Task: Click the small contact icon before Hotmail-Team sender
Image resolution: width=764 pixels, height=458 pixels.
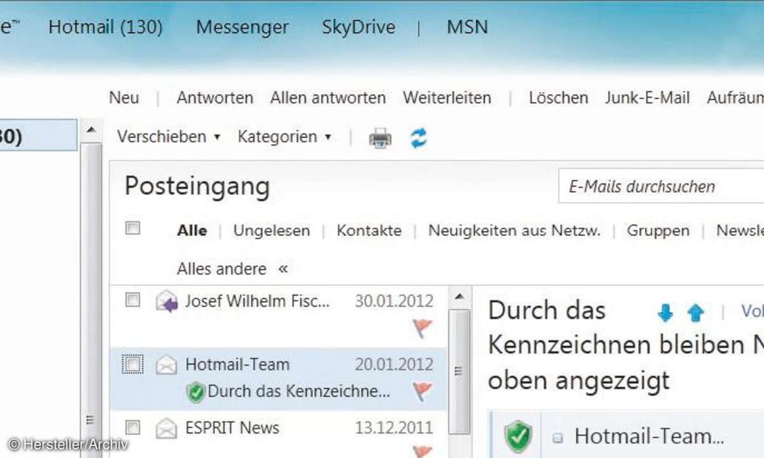Action: (558, 438)
